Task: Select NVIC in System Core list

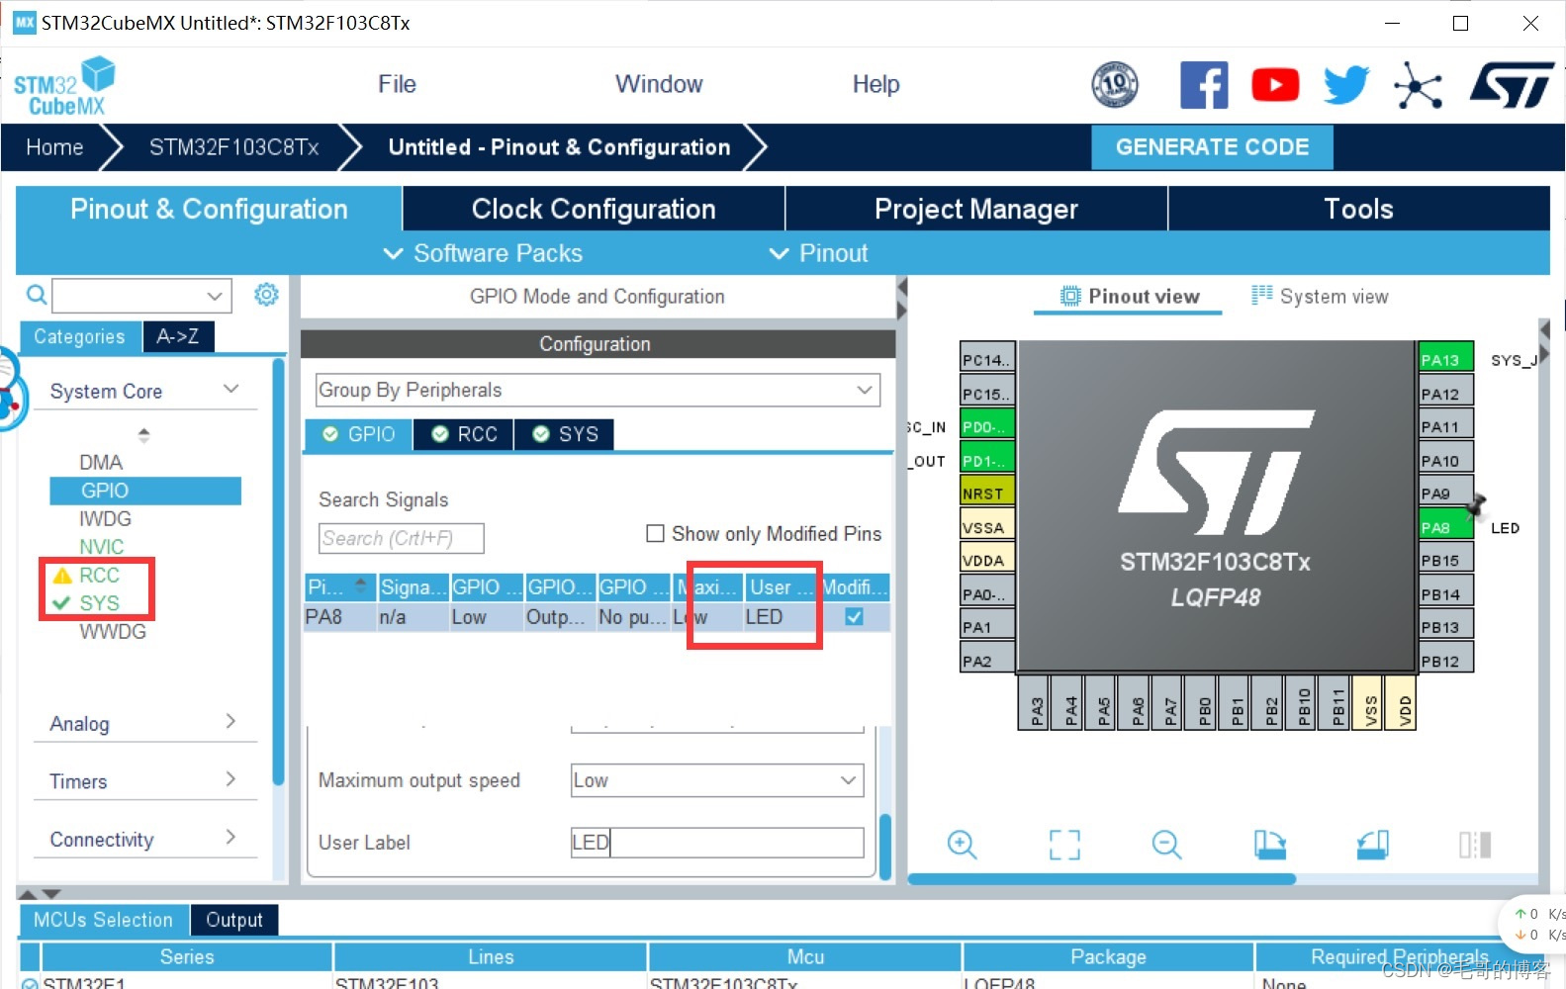Action: [102, 547]
